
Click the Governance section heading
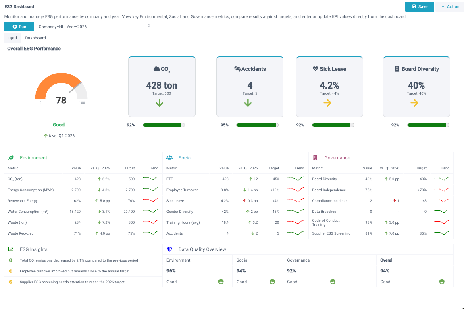(x=337, y=158)
